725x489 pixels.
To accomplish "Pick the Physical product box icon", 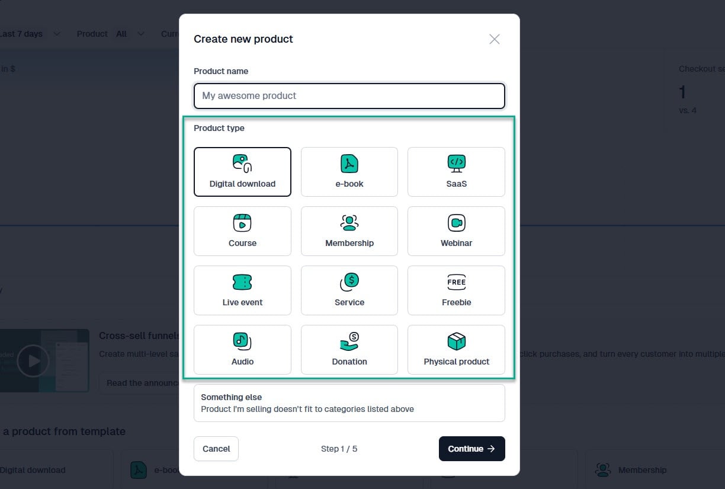I will 456,341.
